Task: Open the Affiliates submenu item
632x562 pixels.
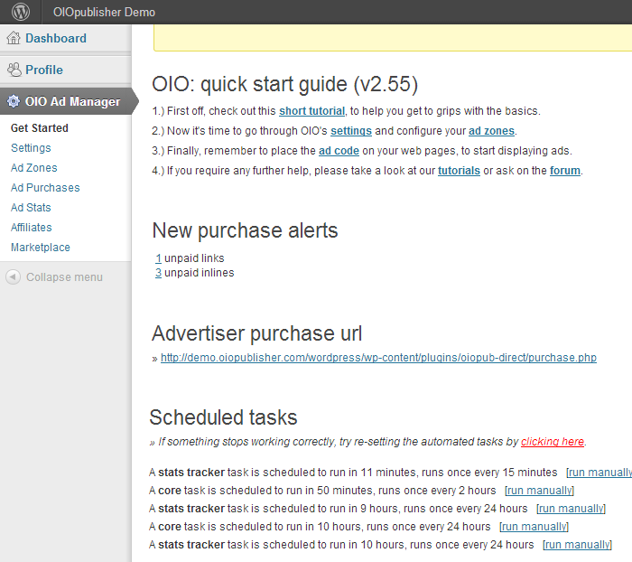Action: click(32, 227)
